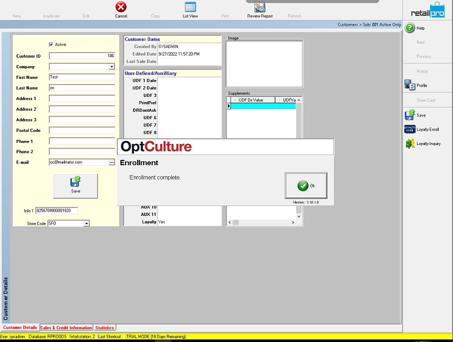Toggle the Active checkbox
Image resolution: width=453 pixels, height=342 pixels.
click(x=51, y=44)
